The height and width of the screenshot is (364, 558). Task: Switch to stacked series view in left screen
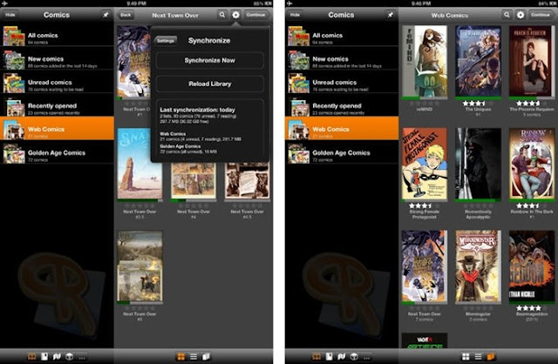pyautogui.click(x=206, y=356)
